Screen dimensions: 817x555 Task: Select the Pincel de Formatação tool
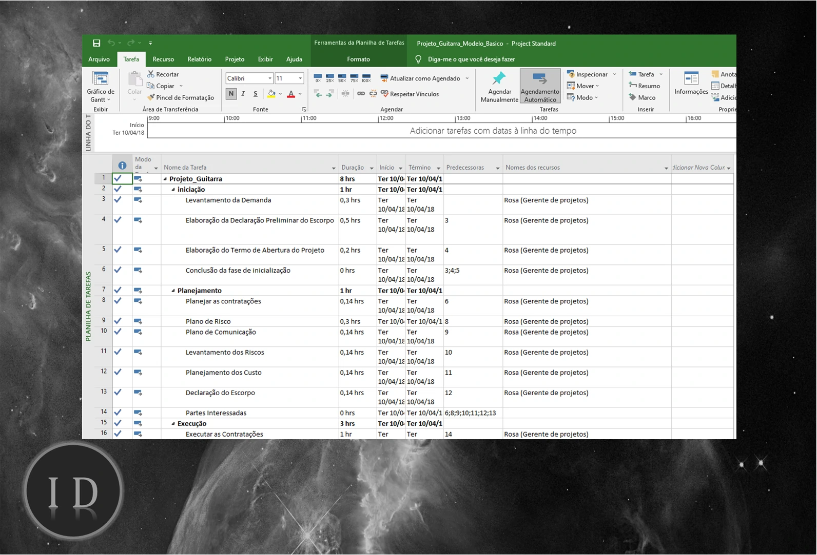(x=180, y=97)
